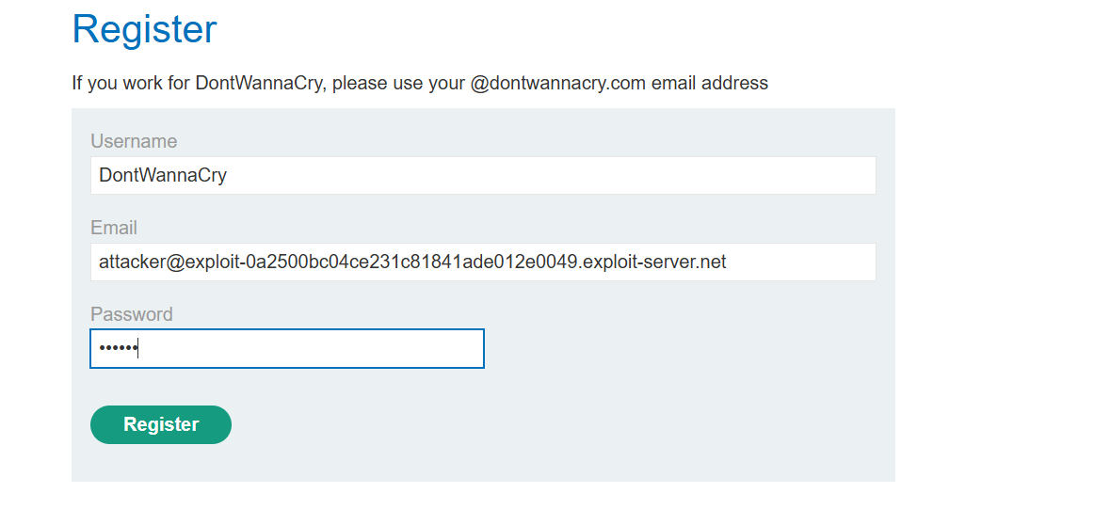Viewport: 1110px width, 509px height.
Task: Click the word "attacker" in the email
Action: 132,262
